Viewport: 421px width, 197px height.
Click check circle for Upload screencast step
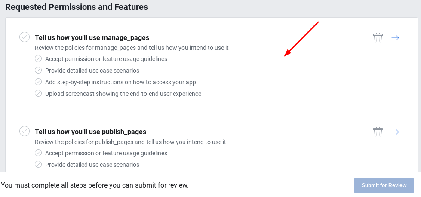(38, 94)
